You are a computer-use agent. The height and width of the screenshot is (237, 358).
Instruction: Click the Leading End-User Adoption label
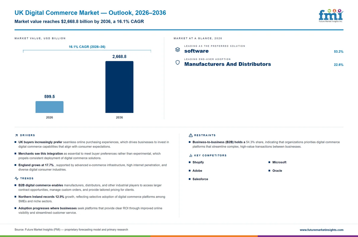(x=207, y=59)
